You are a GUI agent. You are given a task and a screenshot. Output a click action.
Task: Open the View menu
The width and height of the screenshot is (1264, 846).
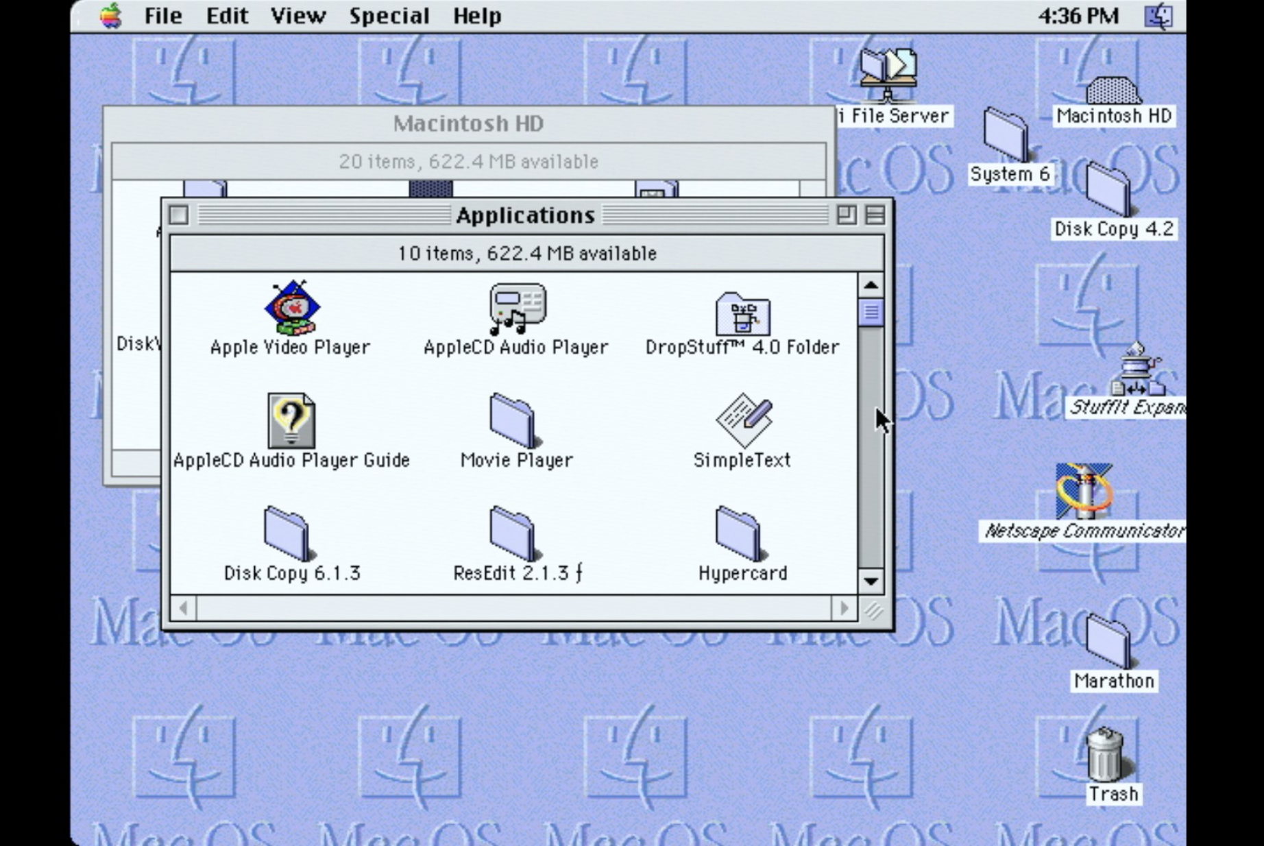point(297,15)
